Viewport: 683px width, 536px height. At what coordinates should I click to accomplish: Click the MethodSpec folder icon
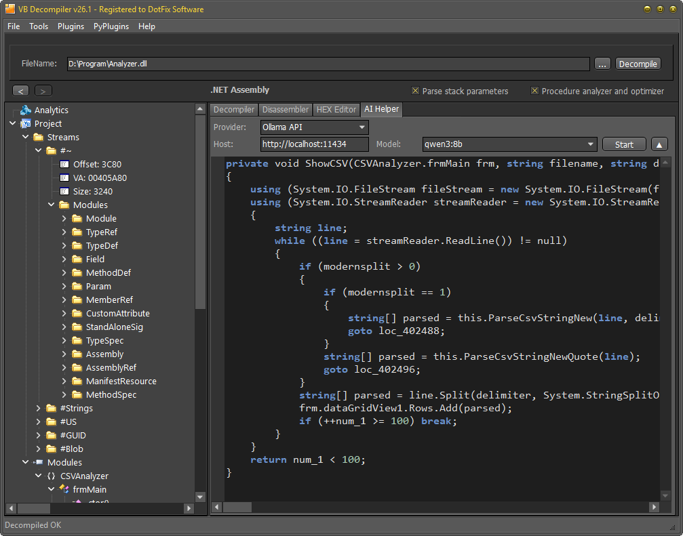[x=77, y=394]
